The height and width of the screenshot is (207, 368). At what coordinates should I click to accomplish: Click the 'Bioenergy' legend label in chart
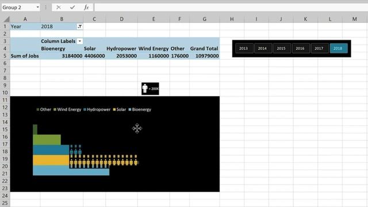[141, 109]
